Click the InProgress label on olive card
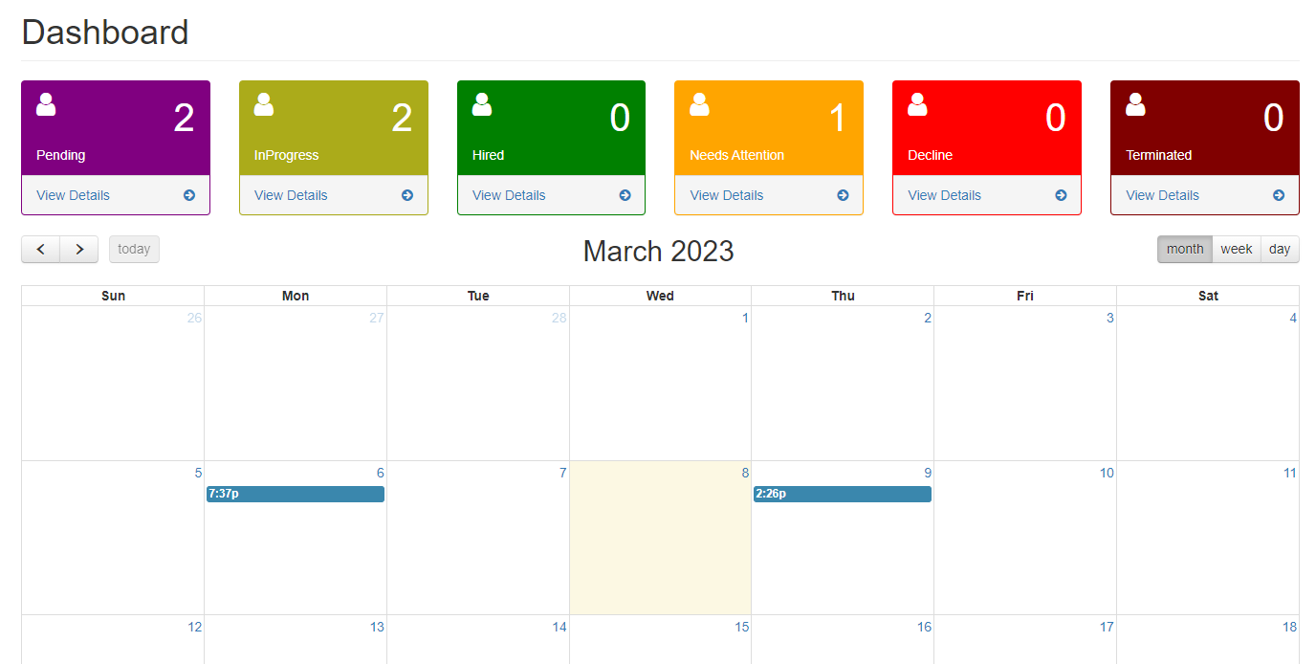1316x664 pixels. pyautogui.click(x=286, y=155)
